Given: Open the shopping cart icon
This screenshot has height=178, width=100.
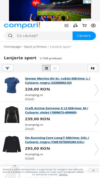Looking at the screenshot, I should point(84,26).
